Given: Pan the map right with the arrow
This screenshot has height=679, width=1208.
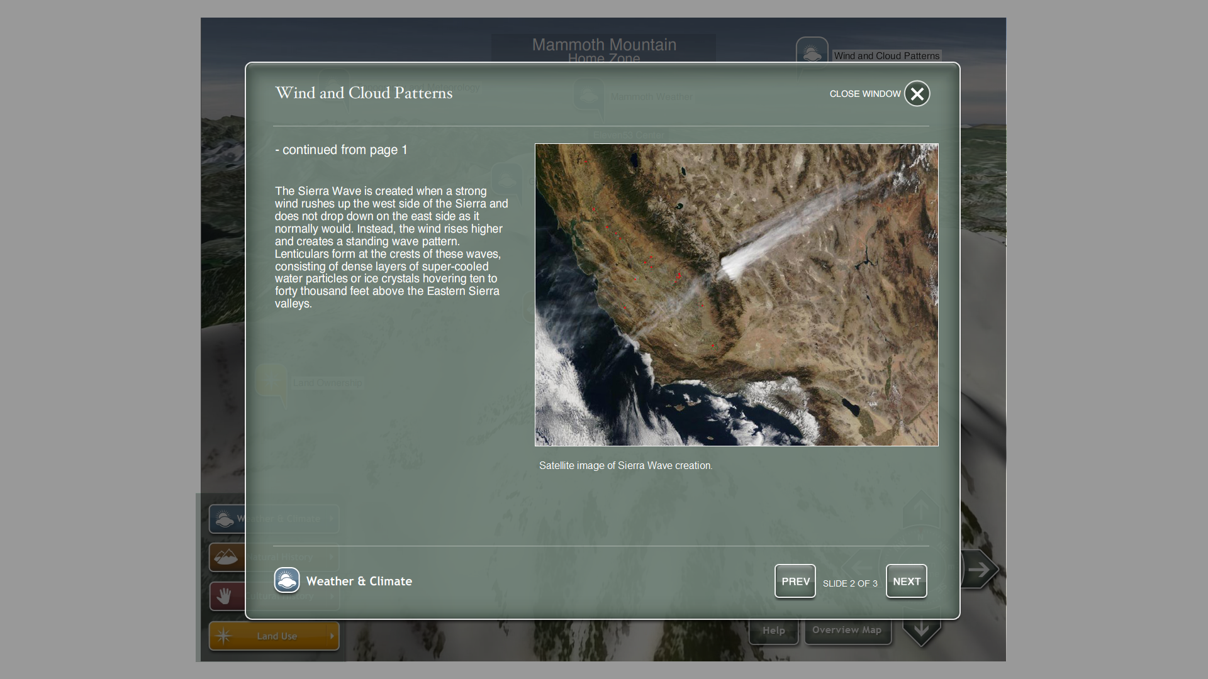Looking at the screenshot, I should 980,570.
